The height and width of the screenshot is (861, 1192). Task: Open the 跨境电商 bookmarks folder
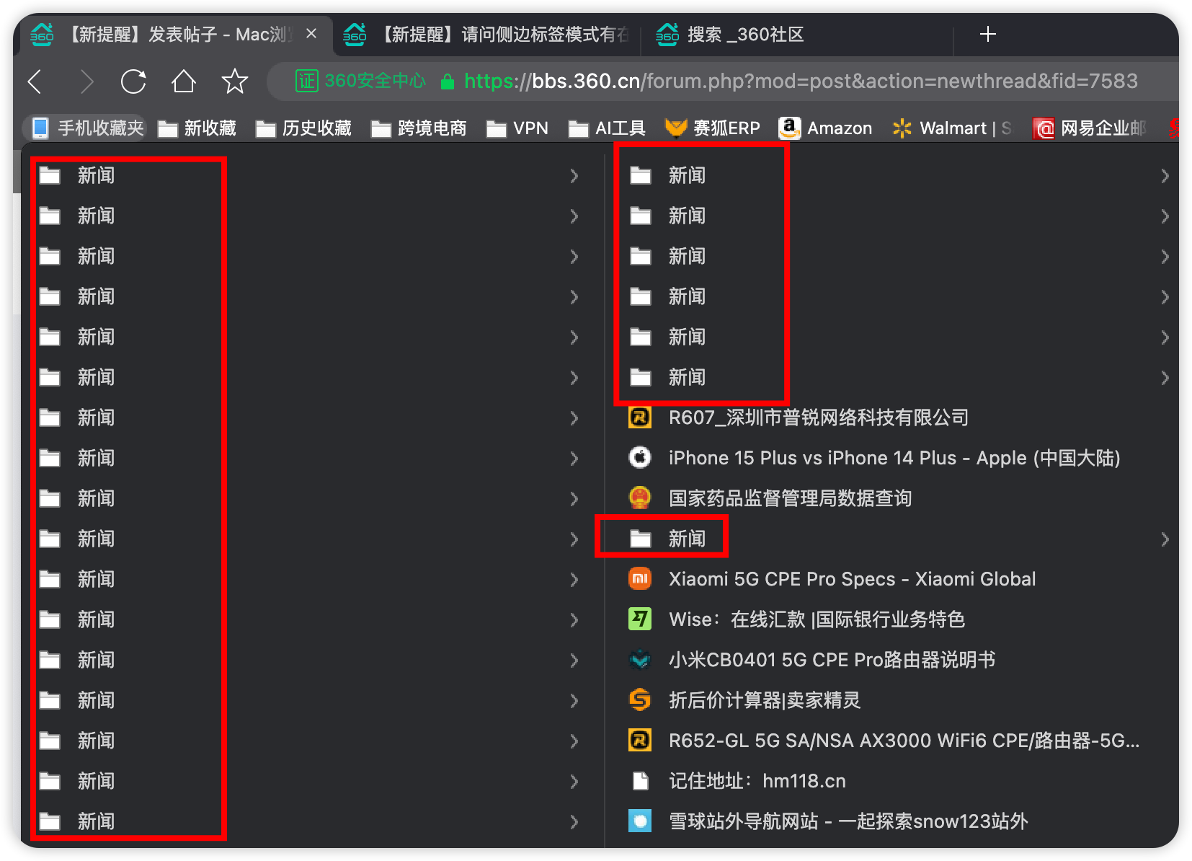click(419, 128)
